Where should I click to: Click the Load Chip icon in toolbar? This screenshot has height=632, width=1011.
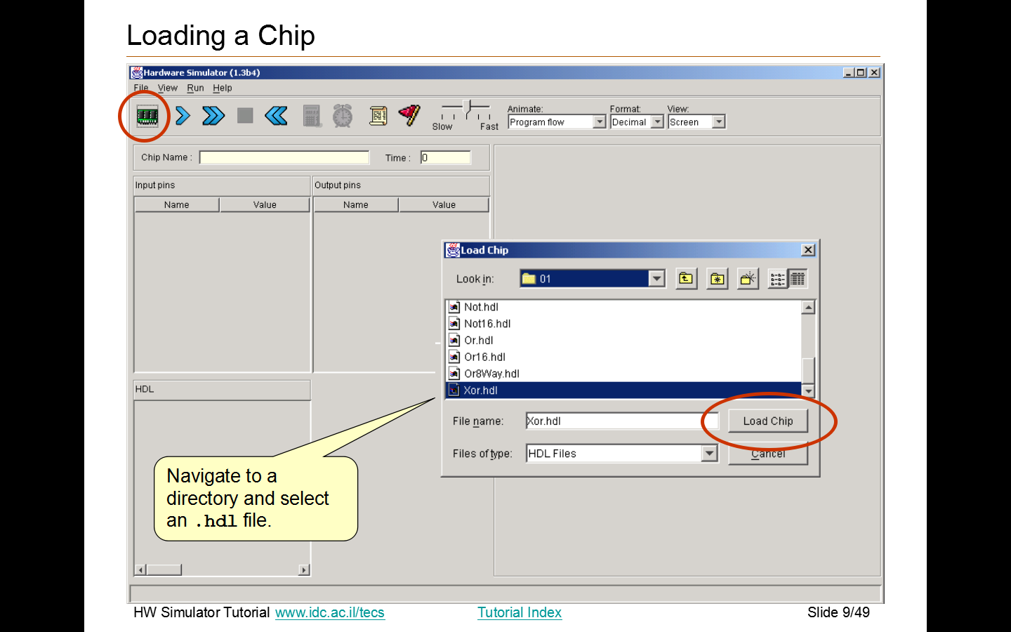coord(147,116)
